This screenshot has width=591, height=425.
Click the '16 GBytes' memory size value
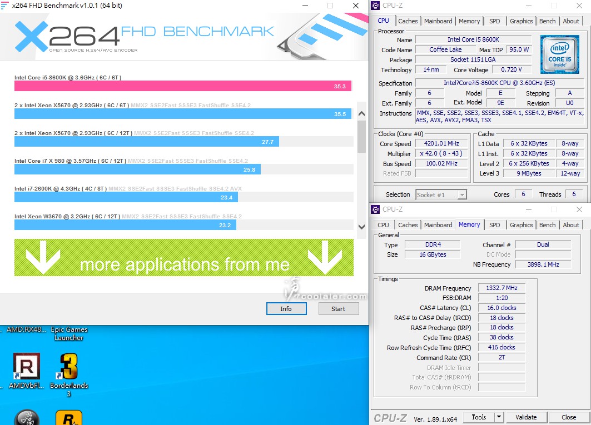click(433, 254)
